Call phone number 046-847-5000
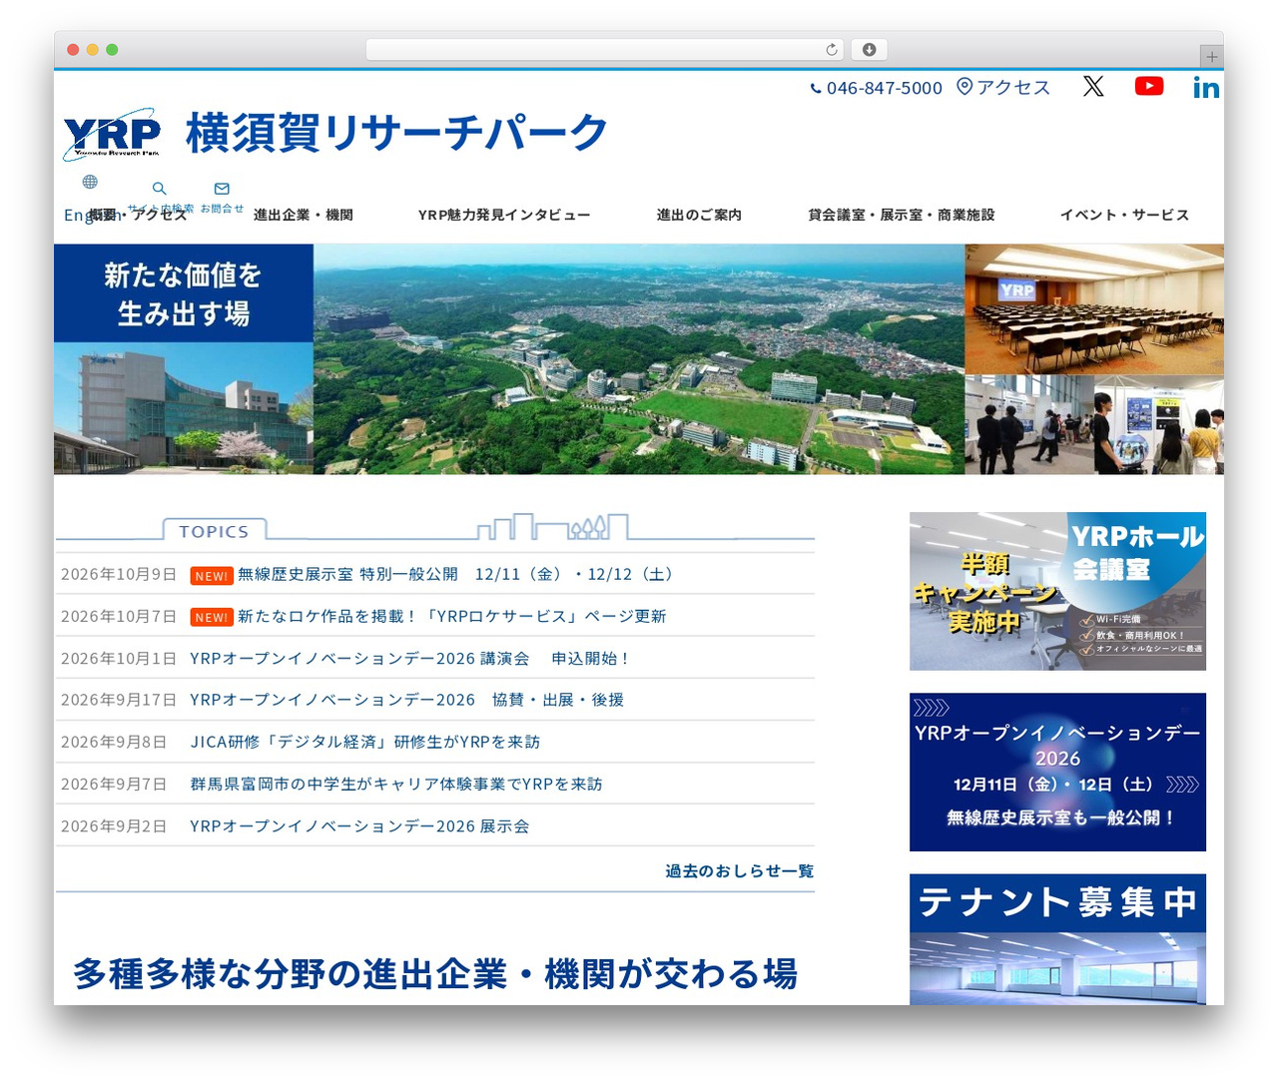1278x1082 pixels. pyautogui.click(x=885, y=89)
